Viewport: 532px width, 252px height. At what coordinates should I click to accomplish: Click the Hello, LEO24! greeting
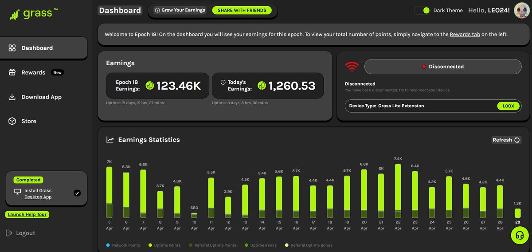pyautogui.click(x=489, y=10)
